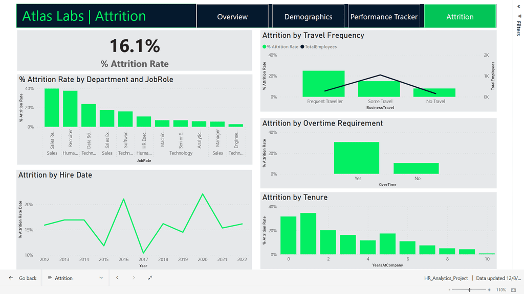
Task: Click the 110% zoom level value
Action: click(501, 290)
